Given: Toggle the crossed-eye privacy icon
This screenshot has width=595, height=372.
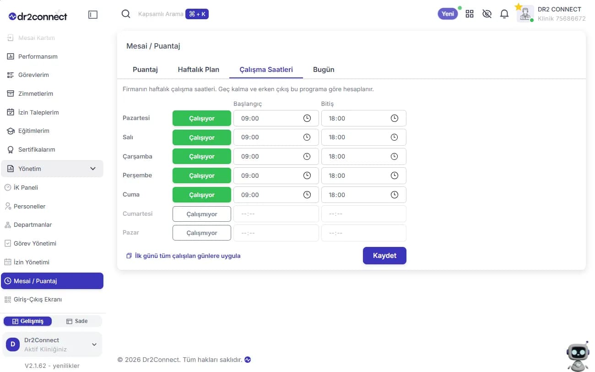Looking at the screenshot, I should 487,14.
